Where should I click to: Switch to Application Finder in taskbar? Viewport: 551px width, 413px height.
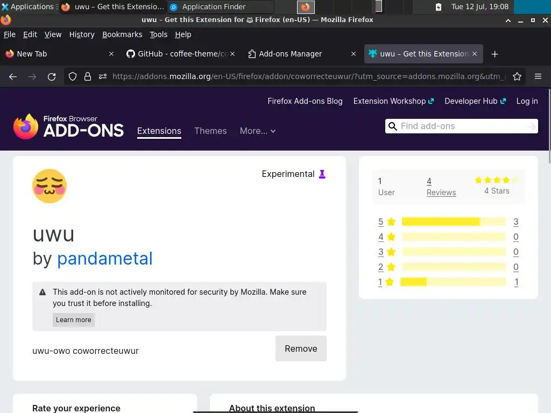point(220,6)
